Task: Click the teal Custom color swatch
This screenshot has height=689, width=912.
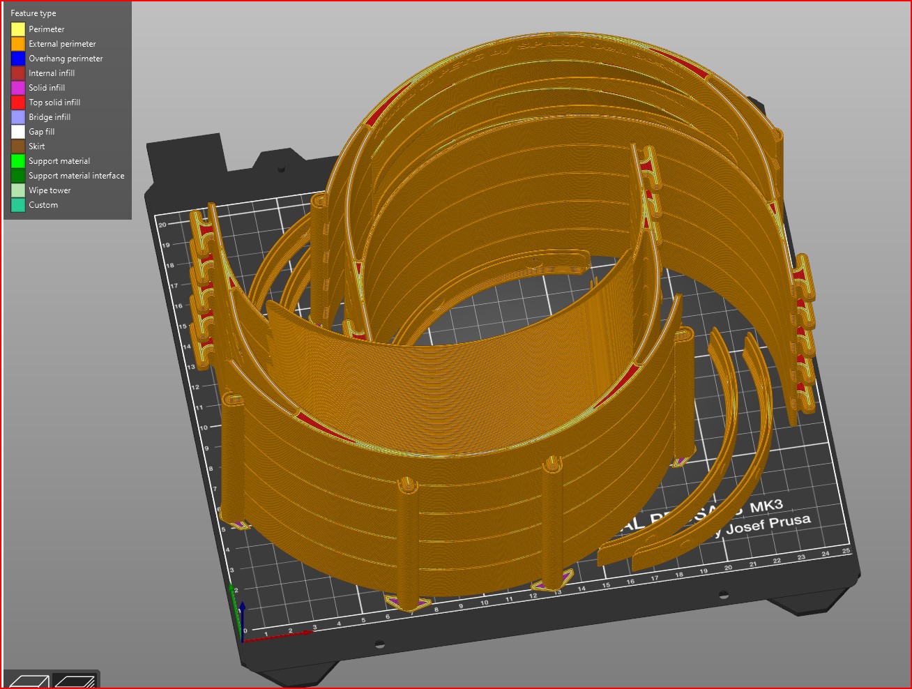Action: tap(18, 205)
